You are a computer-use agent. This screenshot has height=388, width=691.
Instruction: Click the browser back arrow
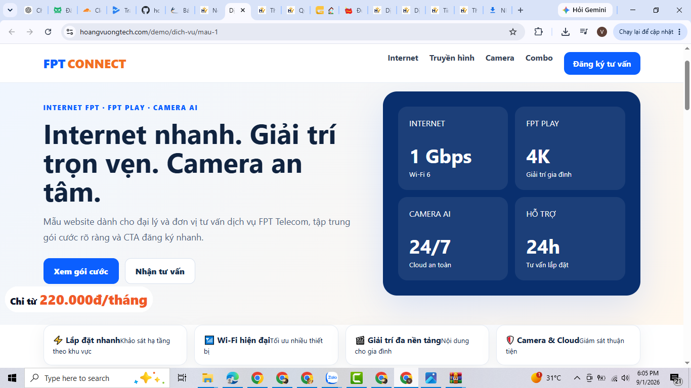(x=12, y=32)
